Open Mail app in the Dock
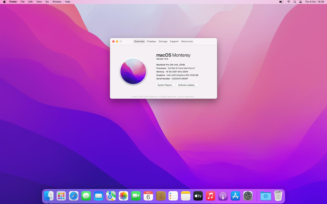Image resolution: width=327 pixels, height=204 pixels. pyautogui.click(x=98, y=196)
